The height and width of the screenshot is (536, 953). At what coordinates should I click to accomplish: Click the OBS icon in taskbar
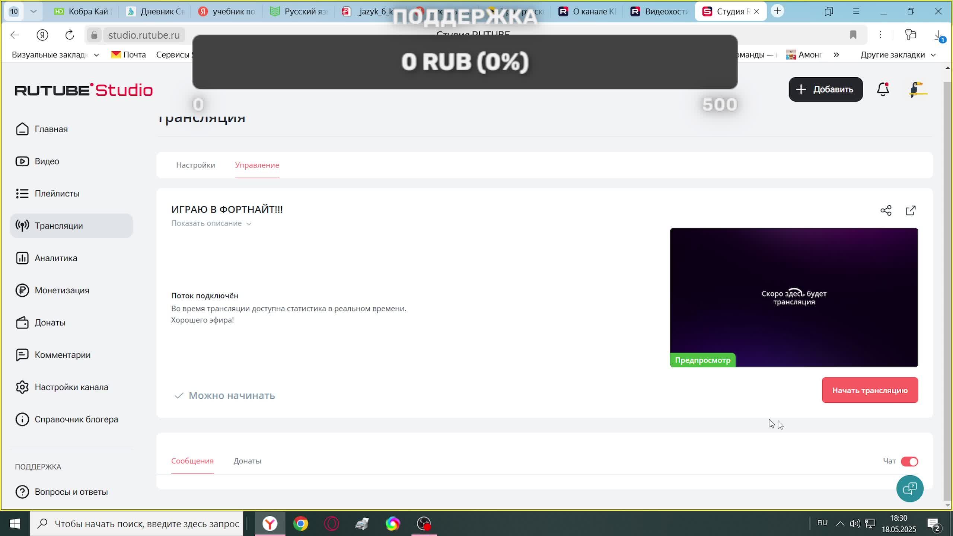(x=424, y=524)
